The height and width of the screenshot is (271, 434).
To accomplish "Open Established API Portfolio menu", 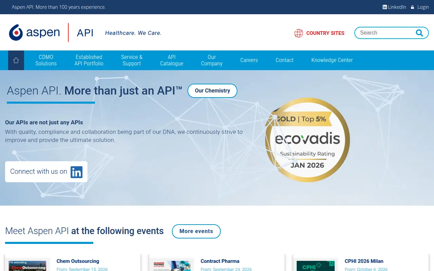I will (x=89, y=60).
